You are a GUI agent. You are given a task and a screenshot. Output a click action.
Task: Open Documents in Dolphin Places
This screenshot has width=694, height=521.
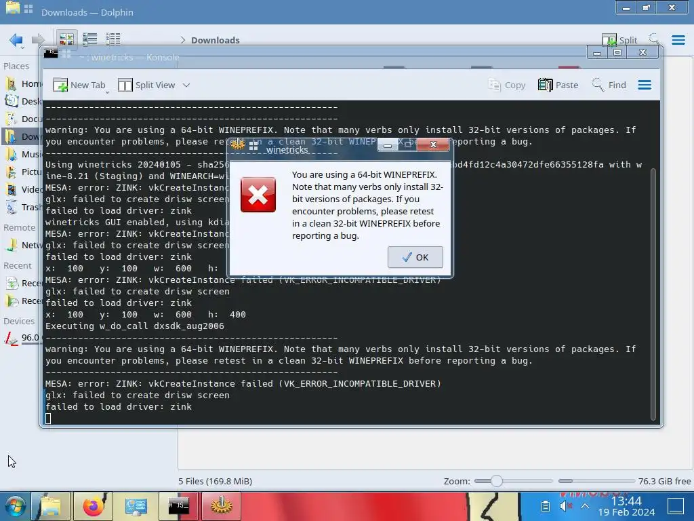click(x=22, y=119)
